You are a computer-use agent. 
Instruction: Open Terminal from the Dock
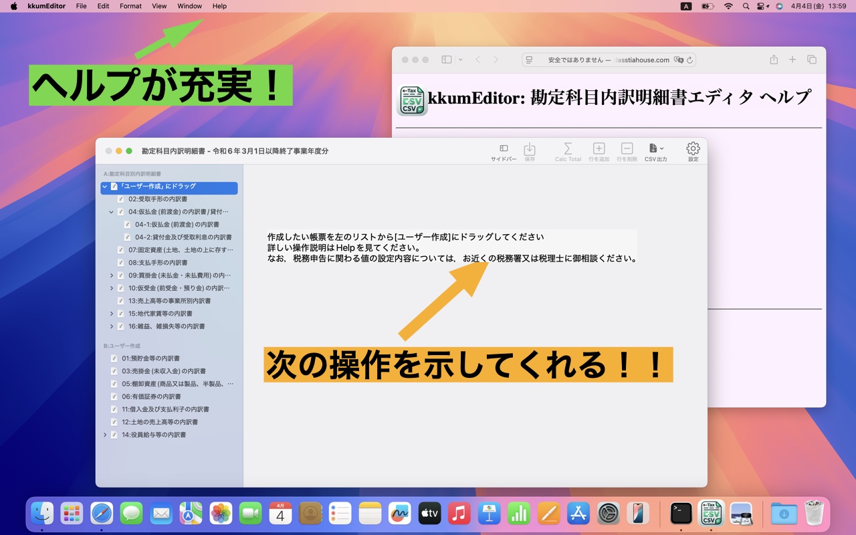point(681,514)
